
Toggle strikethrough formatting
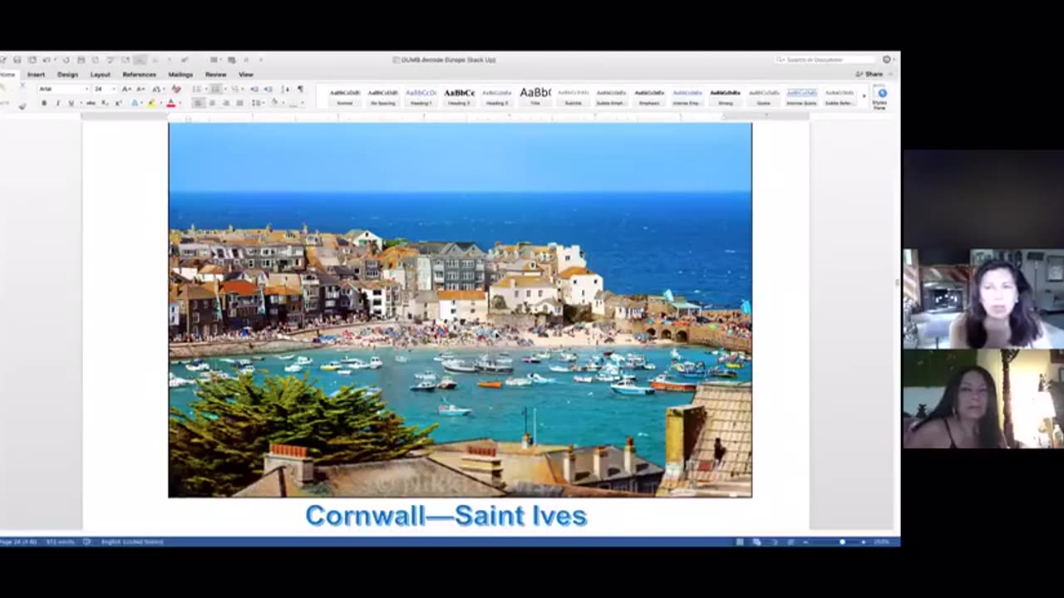tap(91, 103)
